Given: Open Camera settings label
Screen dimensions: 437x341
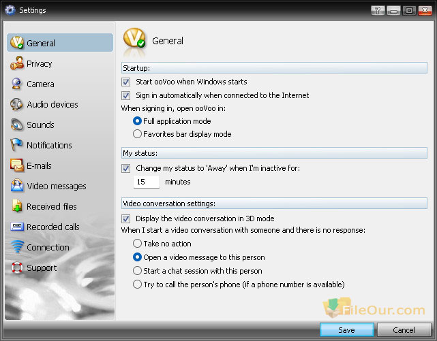Looking at the screenshot, I should (40, 84).
